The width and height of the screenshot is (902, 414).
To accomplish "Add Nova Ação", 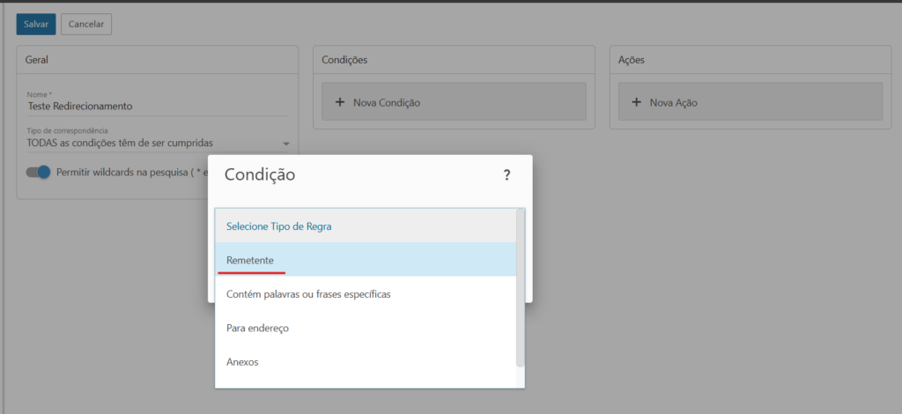I will pyautogui.click(x=750, y=102).
